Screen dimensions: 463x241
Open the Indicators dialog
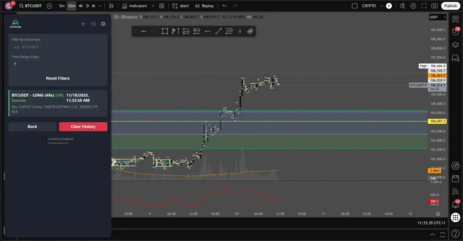(x=134, y=6)
